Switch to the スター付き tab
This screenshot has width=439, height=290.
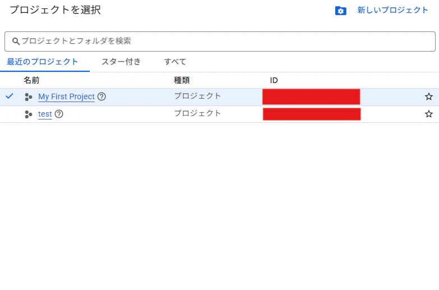[121, 62]
